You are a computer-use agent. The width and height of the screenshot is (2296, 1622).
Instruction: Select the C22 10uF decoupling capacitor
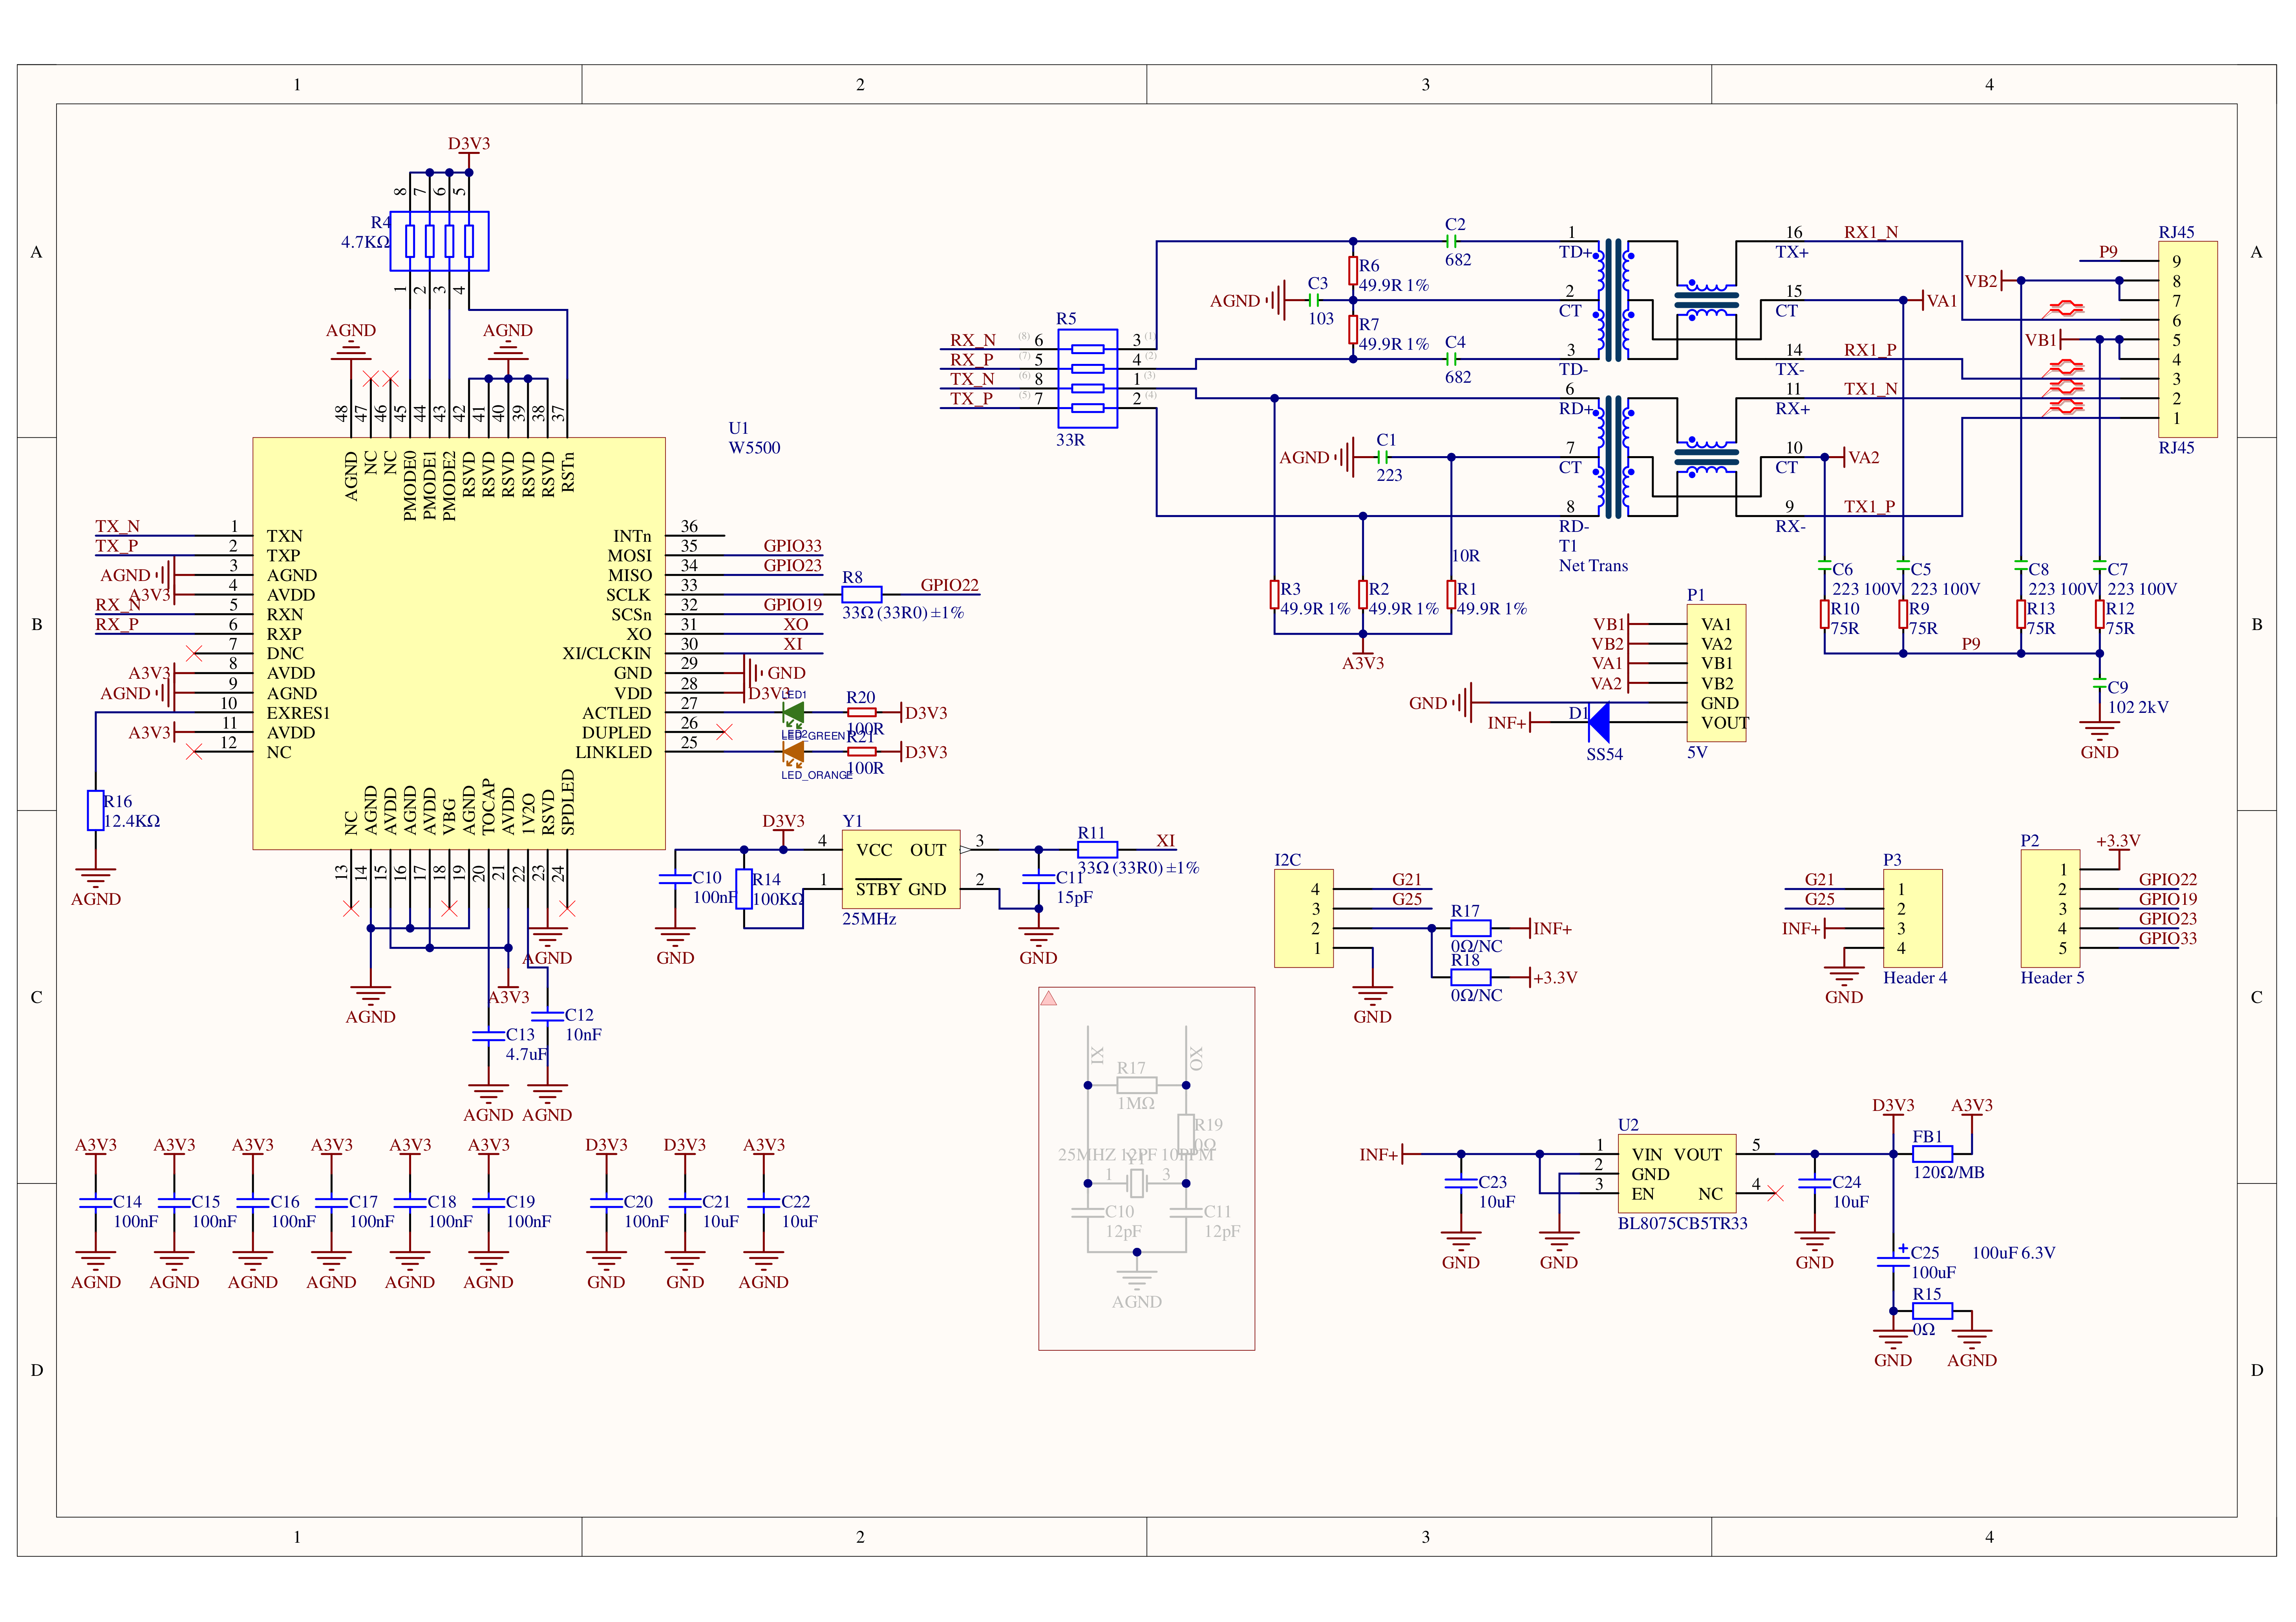pos(764,1203)
